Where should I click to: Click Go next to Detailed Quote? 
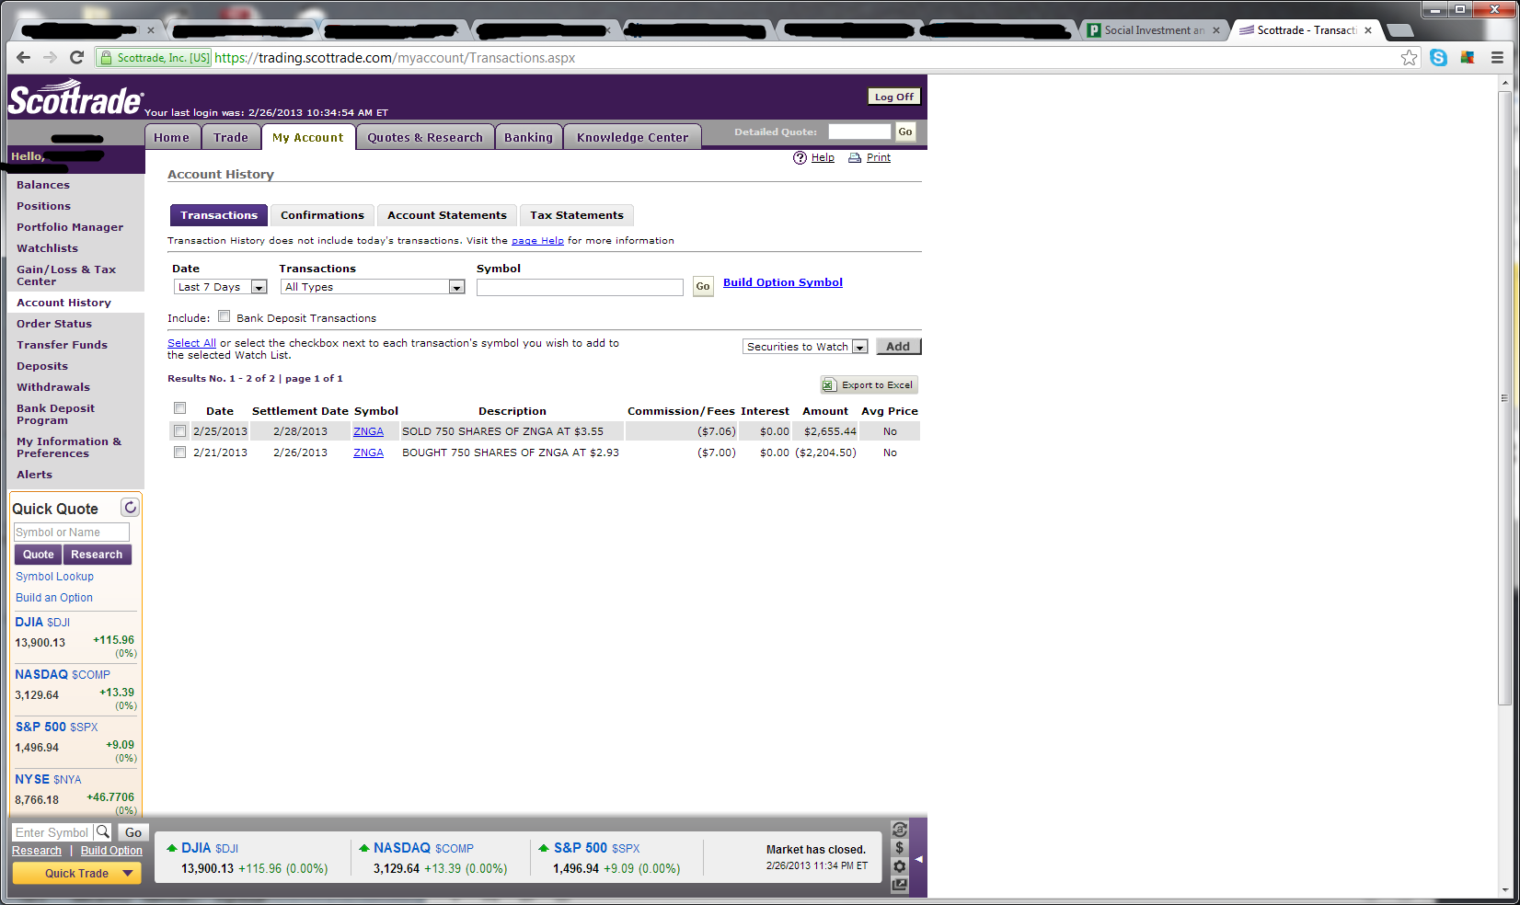click(x=905, y=132)
